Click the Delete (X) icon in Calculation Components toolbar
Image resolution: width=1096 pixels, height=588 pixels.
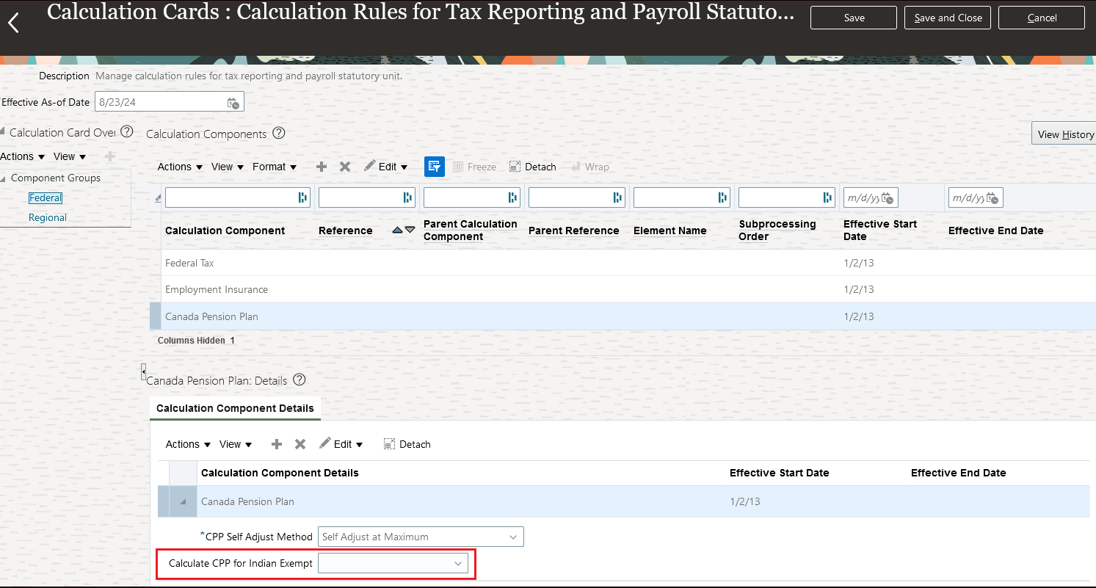[345, 167]
